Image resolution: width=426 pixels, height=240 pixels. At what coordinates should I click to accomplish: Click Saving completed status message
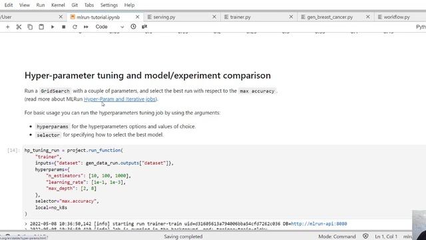click(x=183, y=237)
